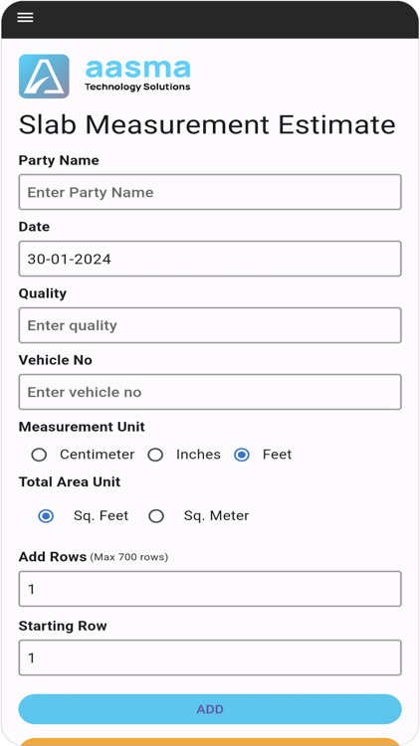Select the Centimeter measurement unit
This screenshot has height=746, width=420.
39,455
